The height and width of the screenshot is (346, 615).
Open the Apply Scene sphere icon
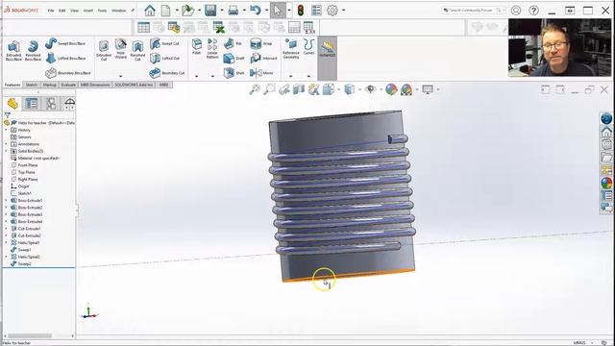406,89
